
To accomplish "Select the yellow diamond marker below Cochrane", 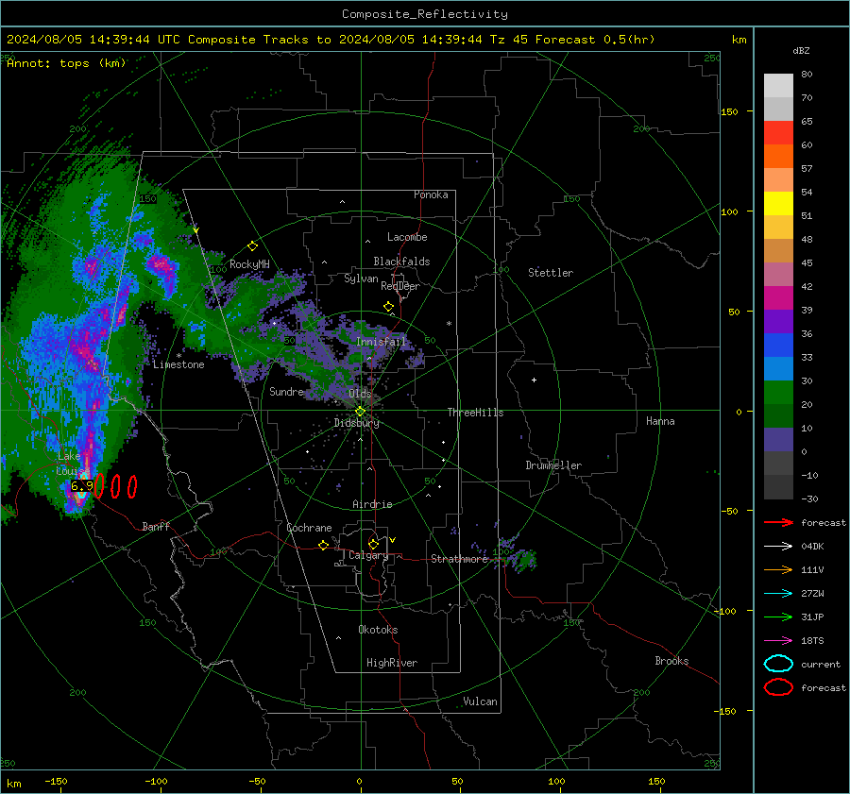I will (323, 546).
